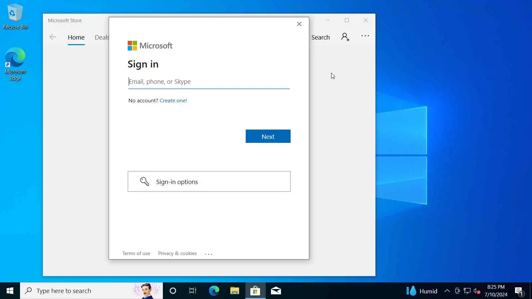Open Search in Microsoft Store
The width and height of the screenshot is (532, 299).
(321, 37)
